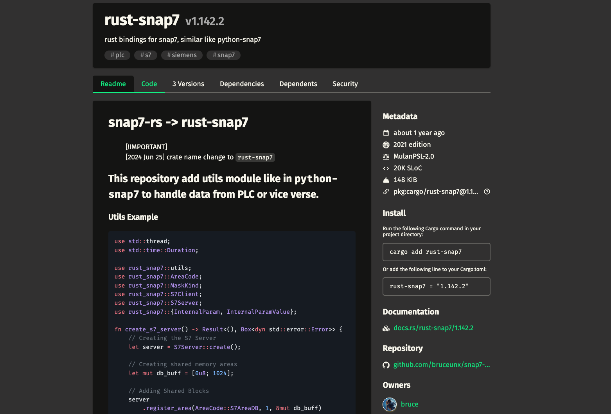Click the use rust_snap7::S7Client line
Image resolution: width=611 pixels, height=414 pixels.
[x=158, y=294]
